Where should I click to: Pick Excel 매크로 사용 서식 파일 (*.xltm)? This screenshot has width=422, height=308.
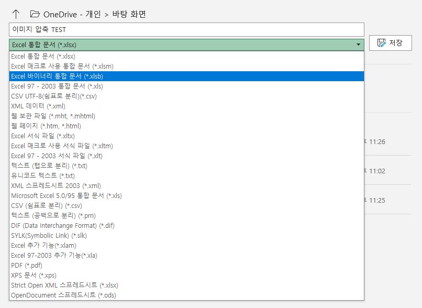click(x=186, y=146)
